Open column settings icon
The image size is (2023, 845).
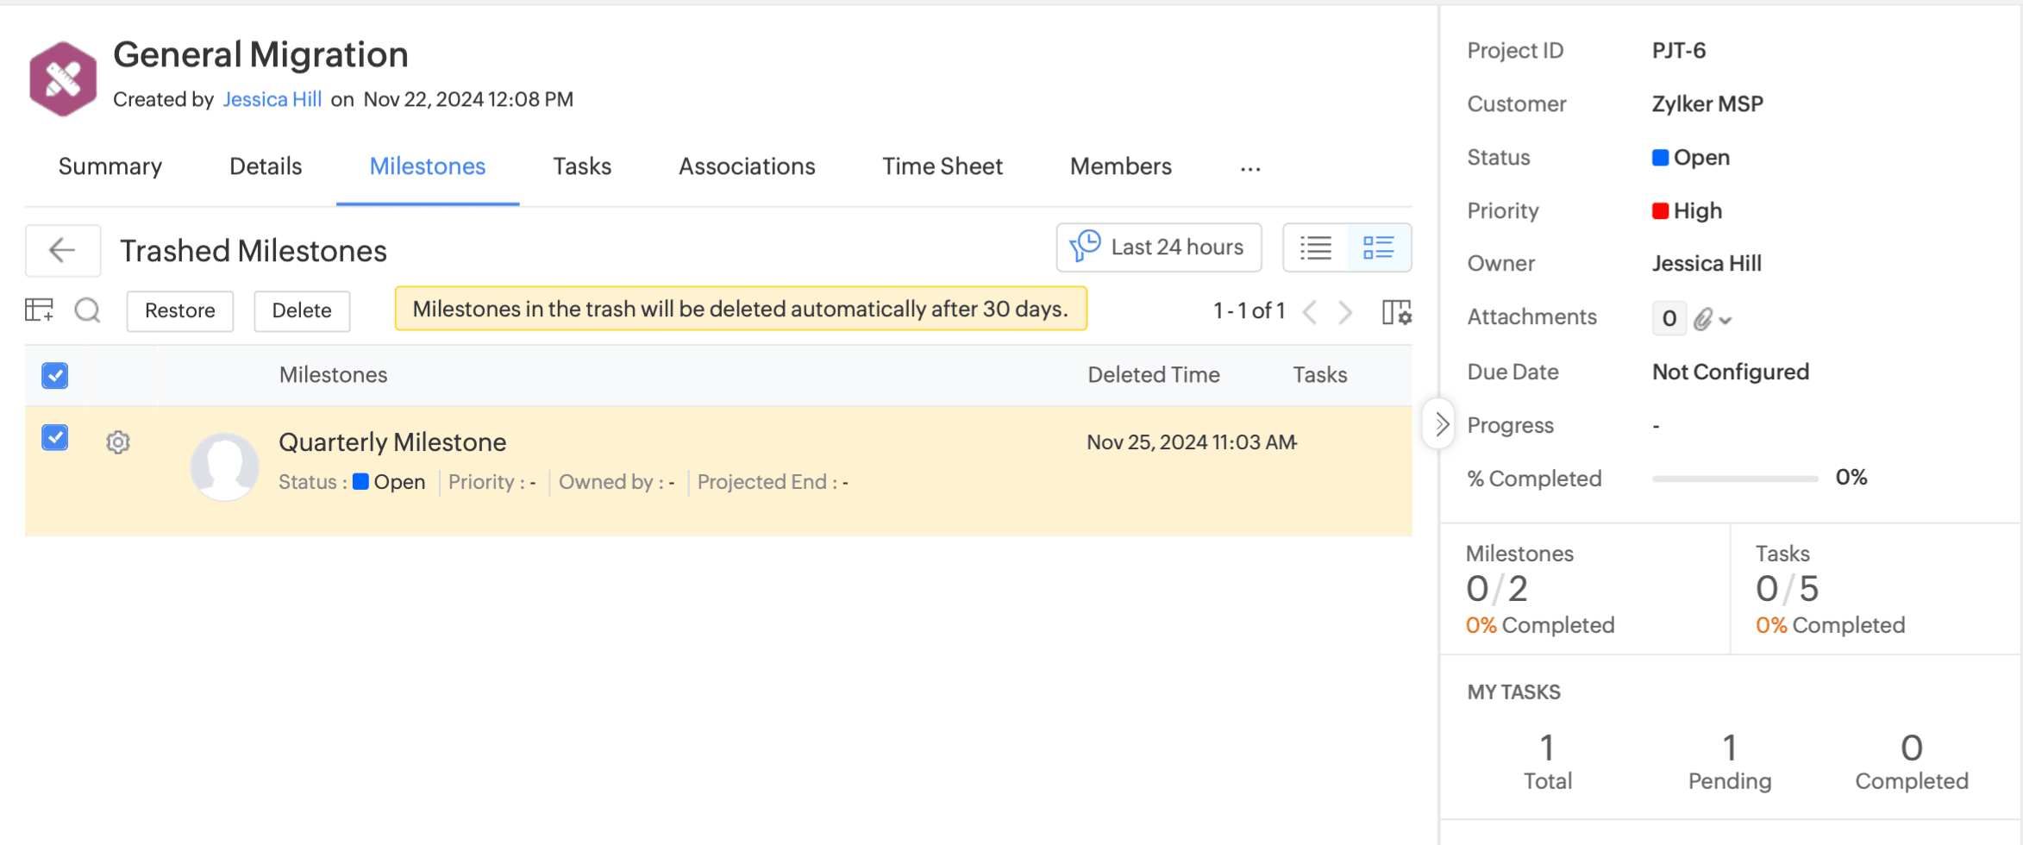point(1396,312)
